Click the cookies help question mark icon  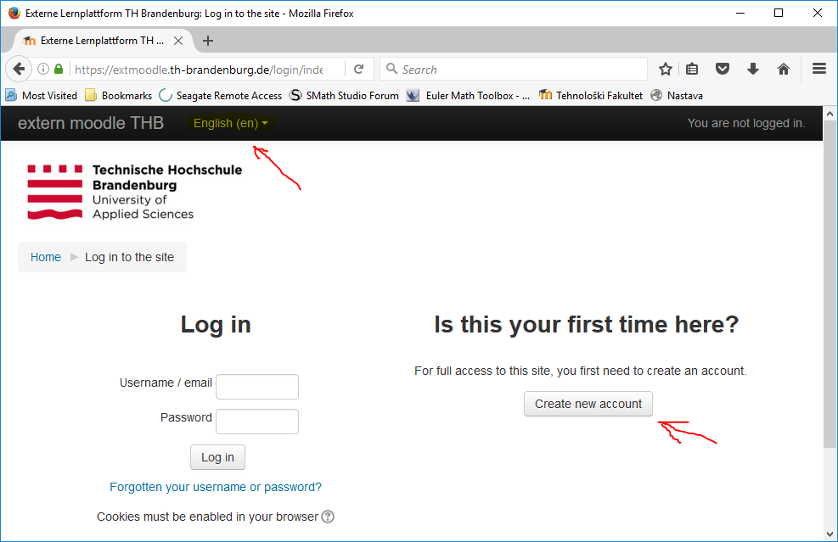(328, 517)
